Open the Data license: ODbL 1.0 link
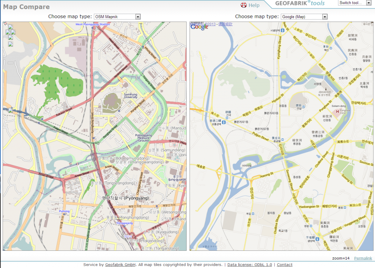 coord(249,265)
